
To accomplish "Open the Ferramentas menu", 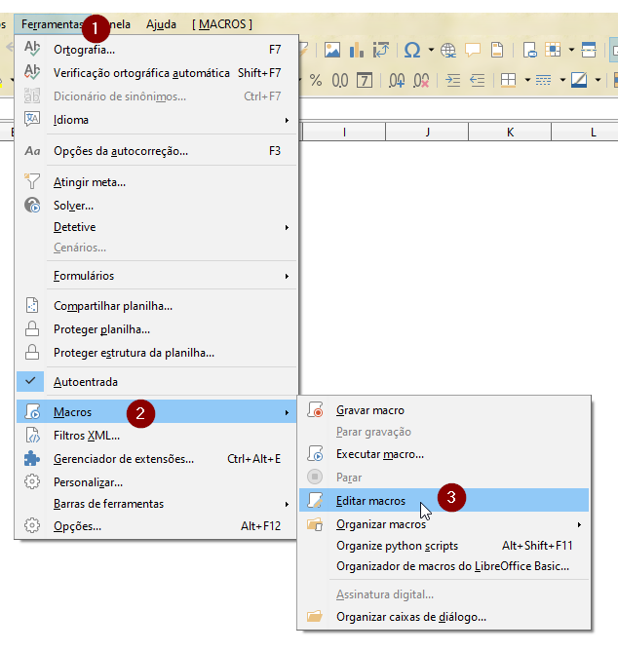I will [x=52, y=24].
